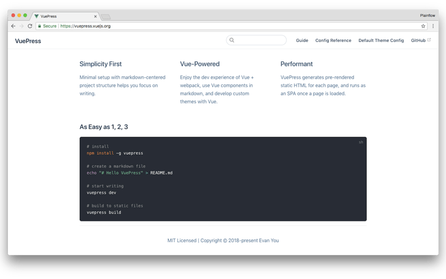
Task: Open the Guide nav link
Action: pyautogui.click(x=302, y=40)
